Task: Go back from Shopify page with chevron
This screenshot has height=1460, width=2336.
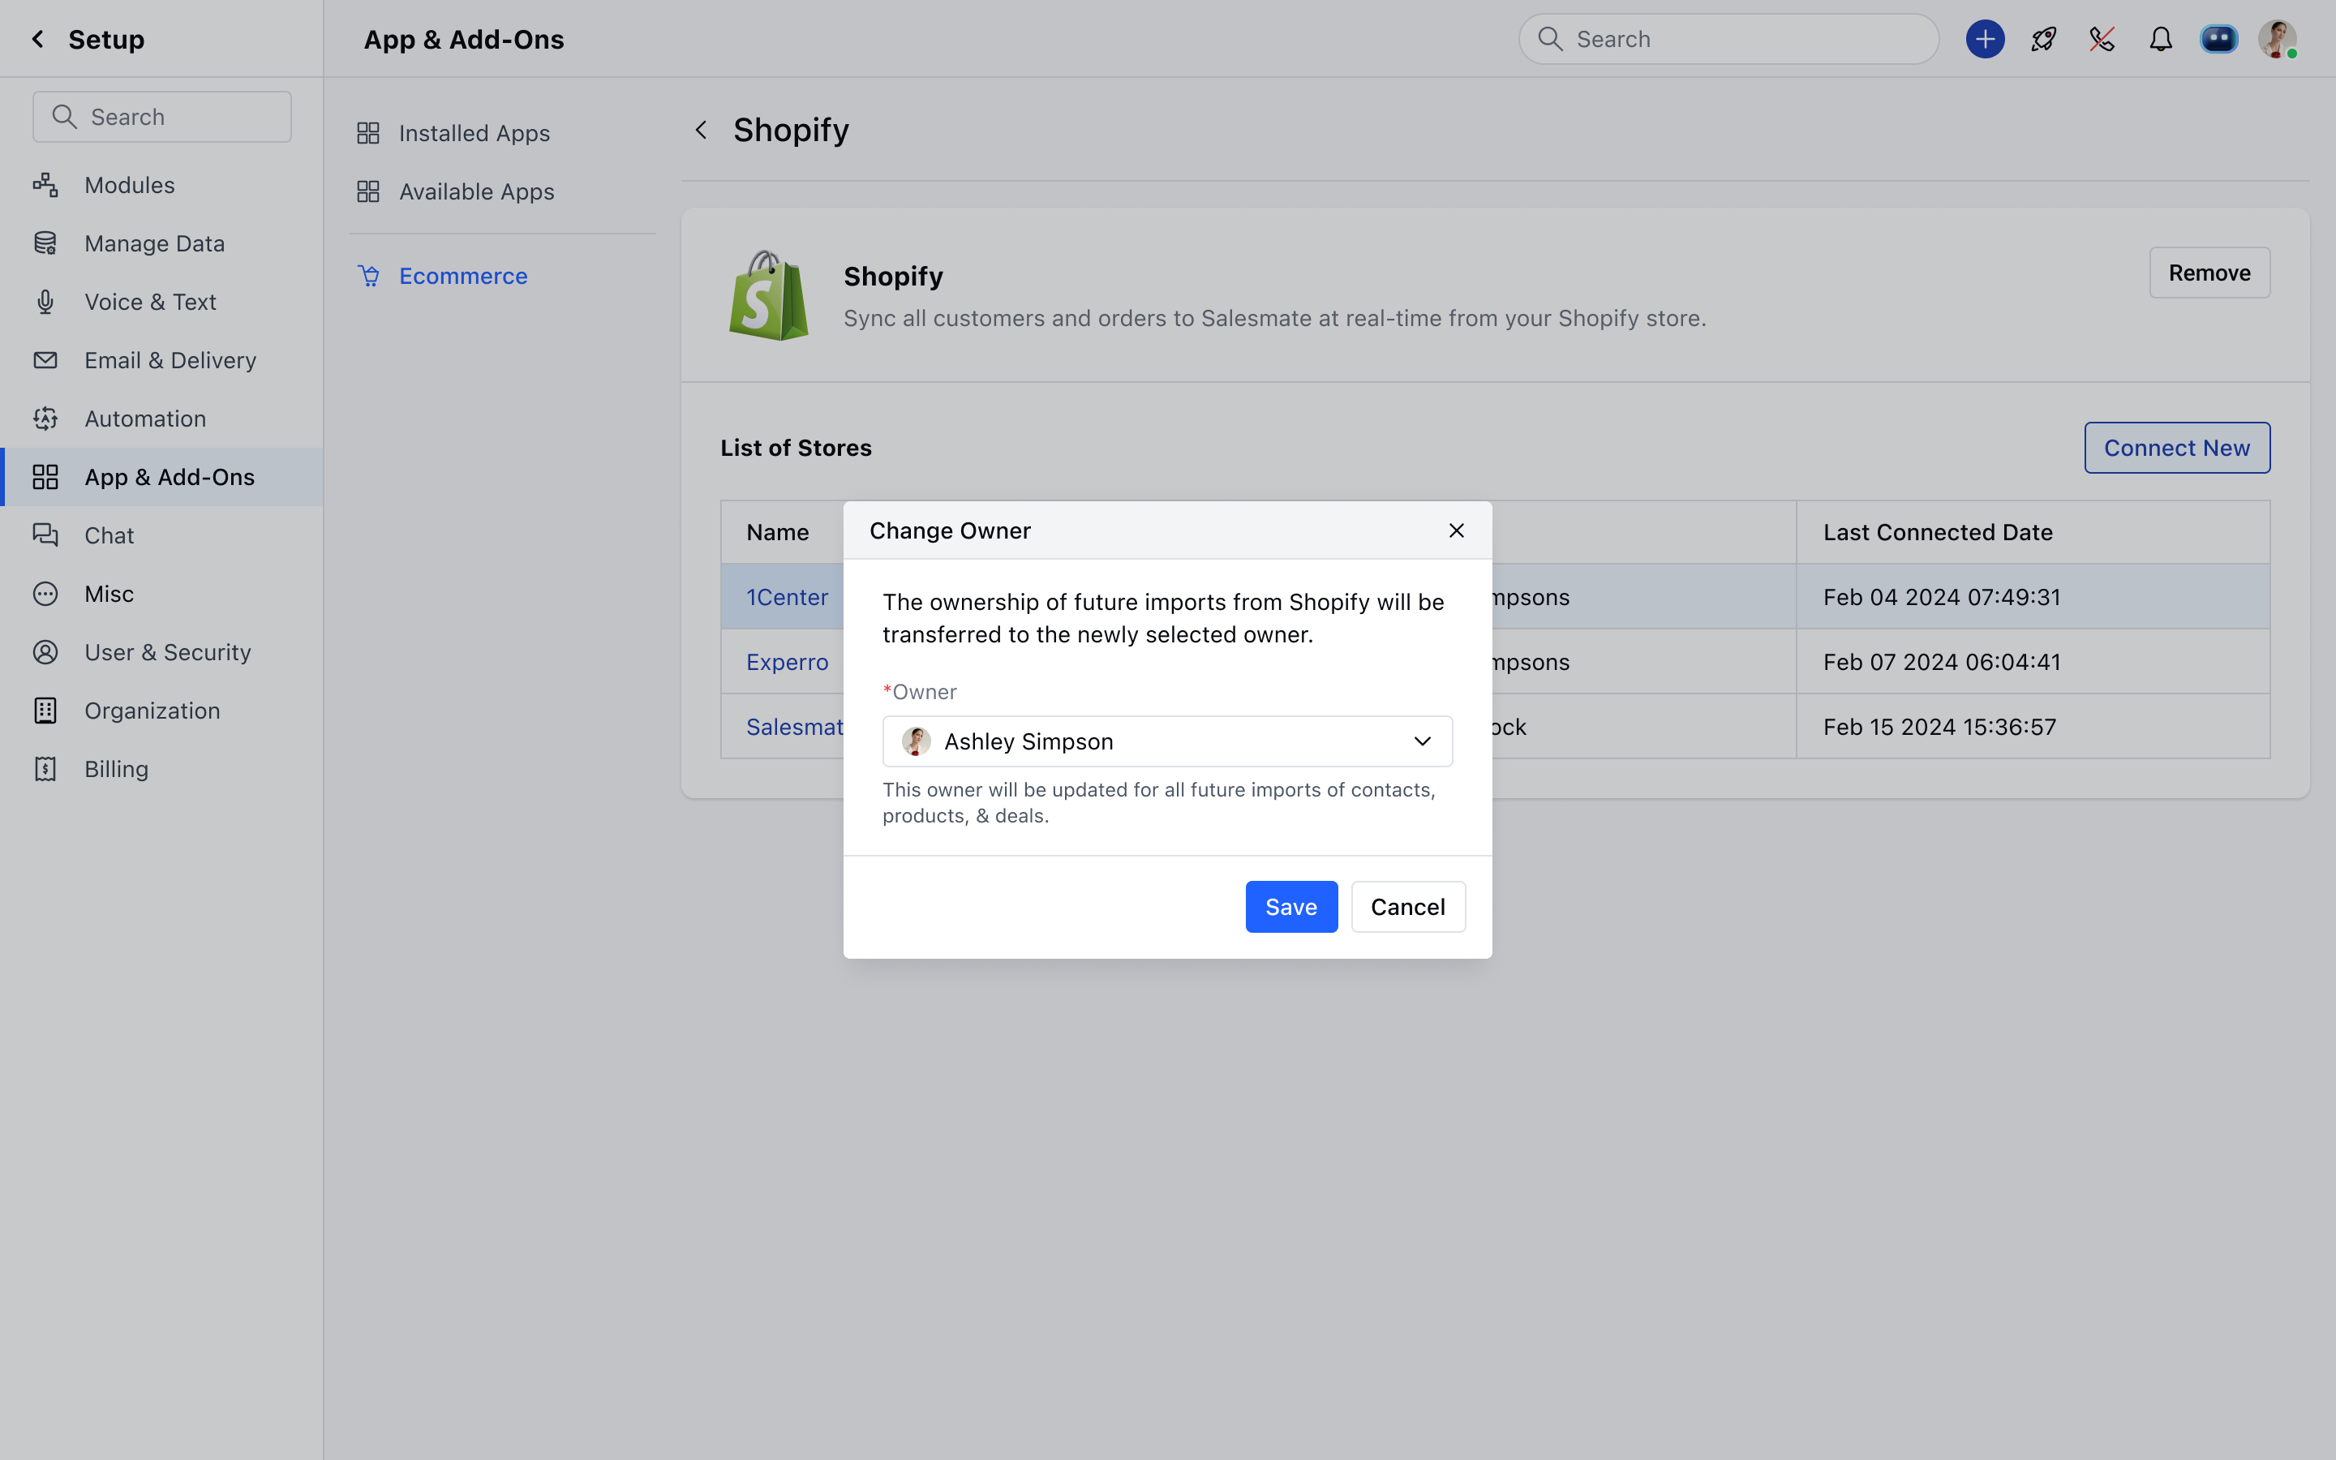Action: [x=702, y=130]
